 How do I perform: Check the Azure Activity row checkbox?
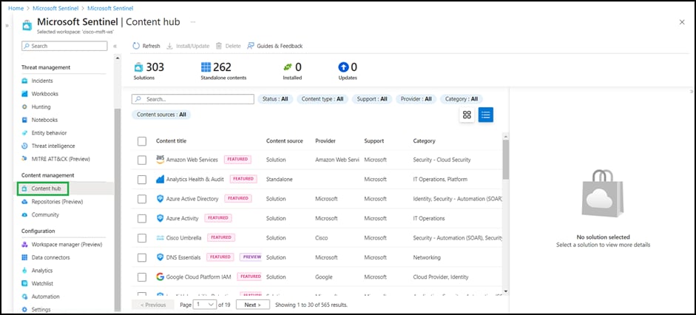(x=142, y=218)
